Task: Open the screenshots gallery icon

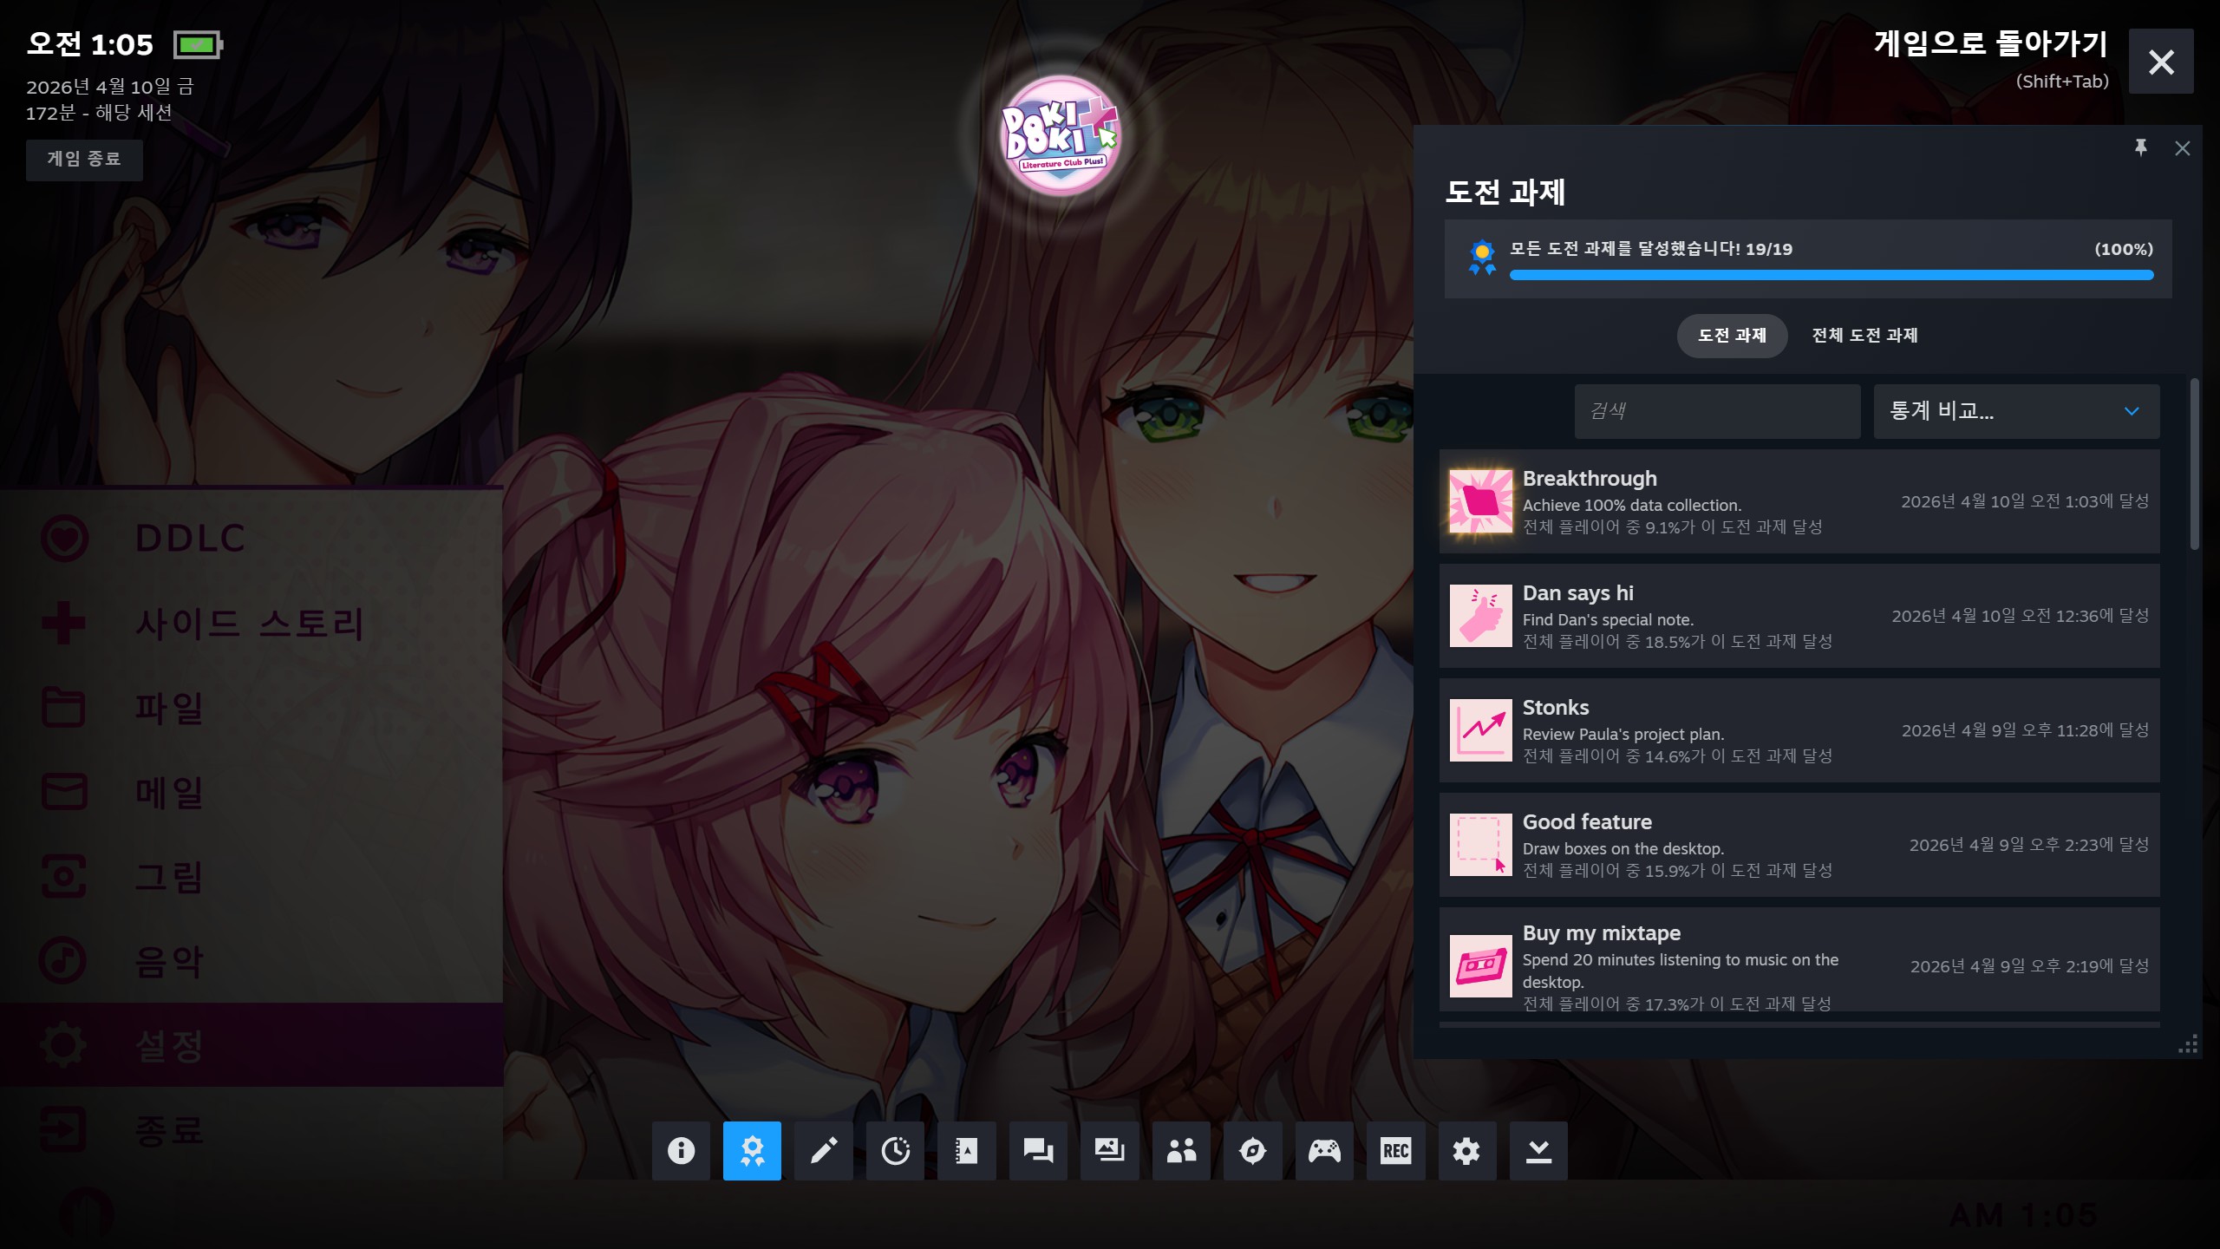Action: coord(1109,1151)
